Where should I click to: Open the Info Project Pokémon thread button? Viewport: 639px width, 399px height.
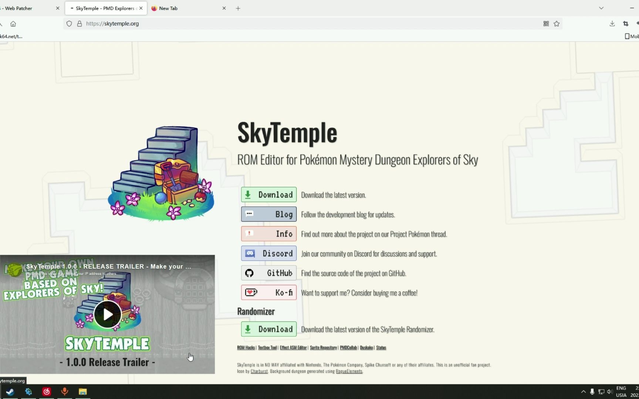point(269,234)
